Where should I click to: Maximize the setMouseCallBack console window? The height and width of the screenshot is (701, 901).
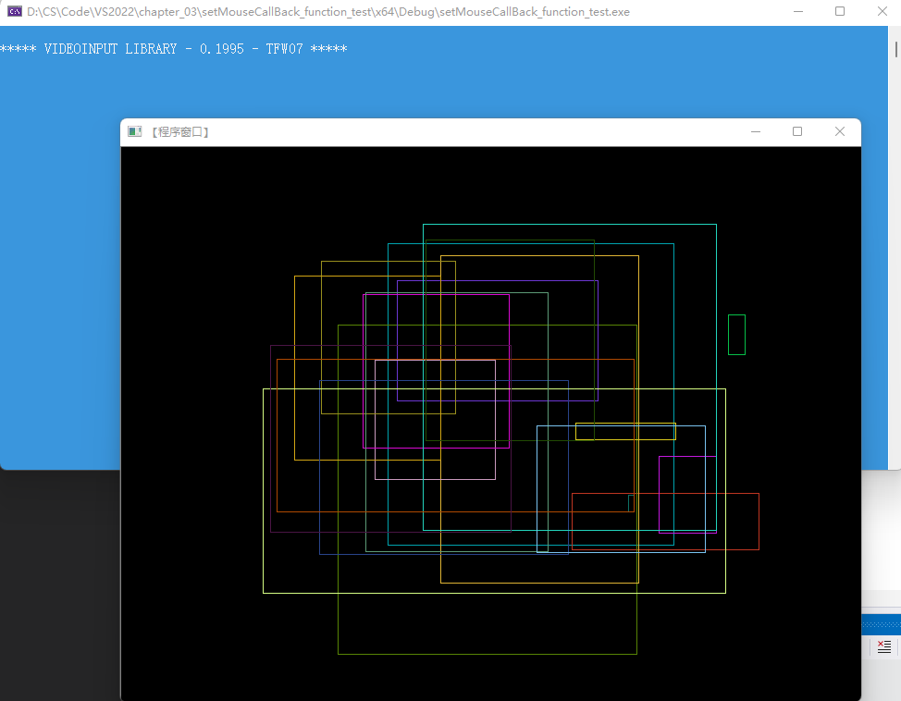pyautogui.click(x=840, y=11)
